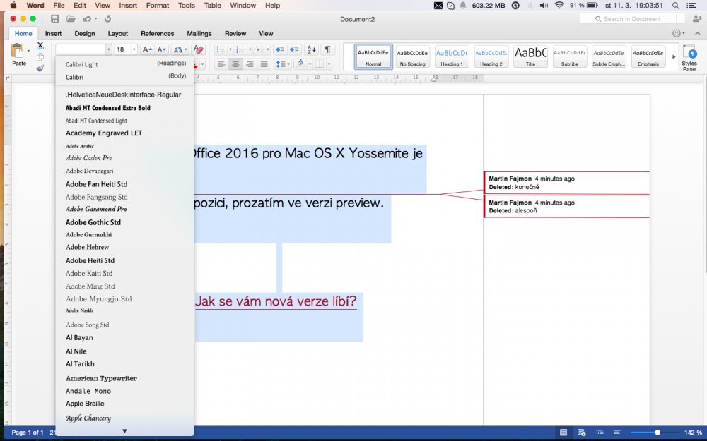The image size is (707, 441).
Task: Open the Mailings ribbon tab
Action: pyautogui.click(x=199, y=33)
